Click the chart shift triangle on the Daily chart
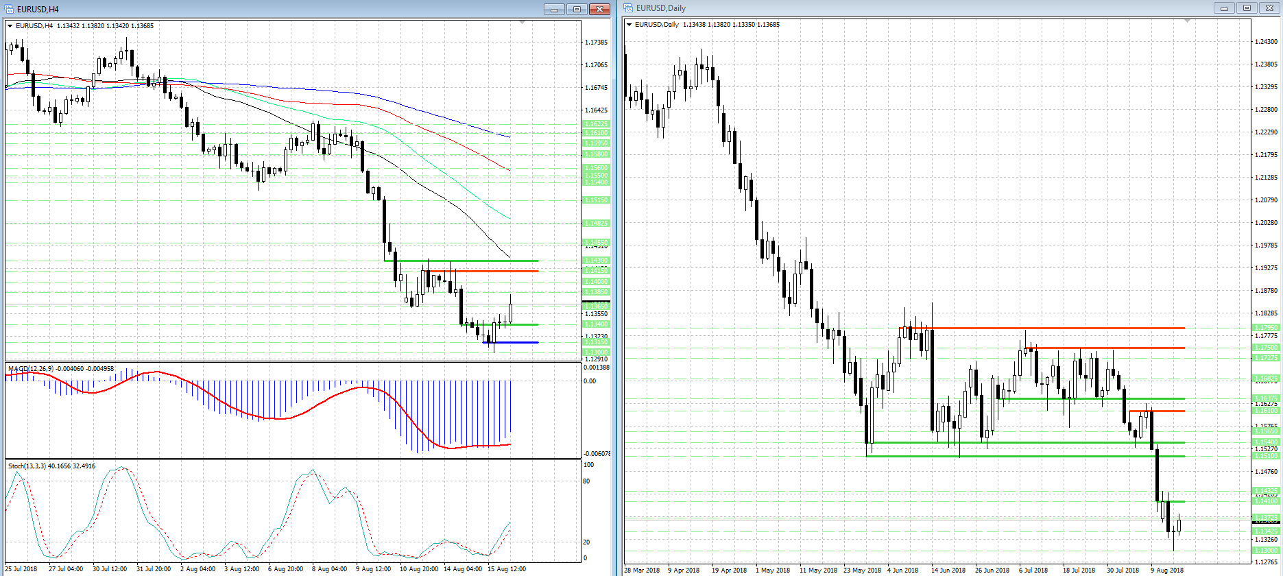 click(1188, 21)
